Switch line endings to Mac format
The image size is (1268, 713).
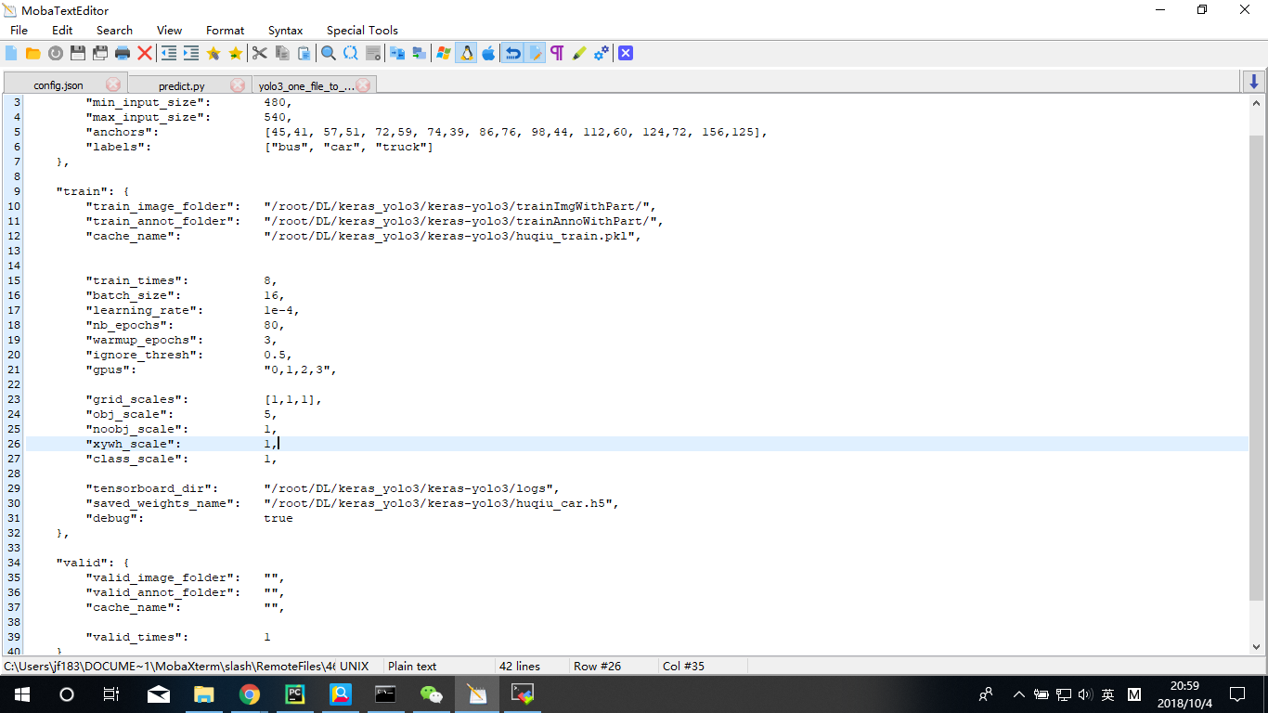click(x=488, y=54)
